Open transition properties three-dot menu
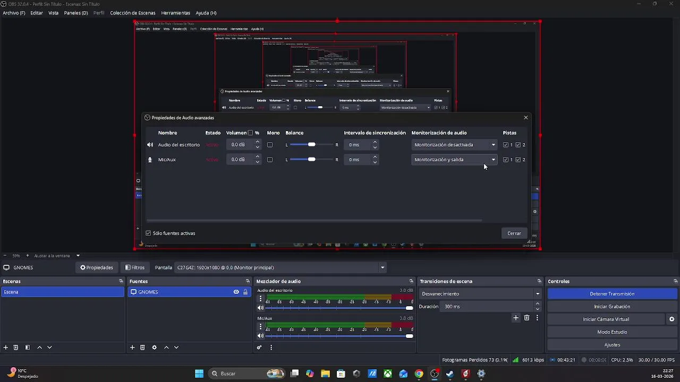The height and width of the screenshot is (382, 680). [537, 318]
